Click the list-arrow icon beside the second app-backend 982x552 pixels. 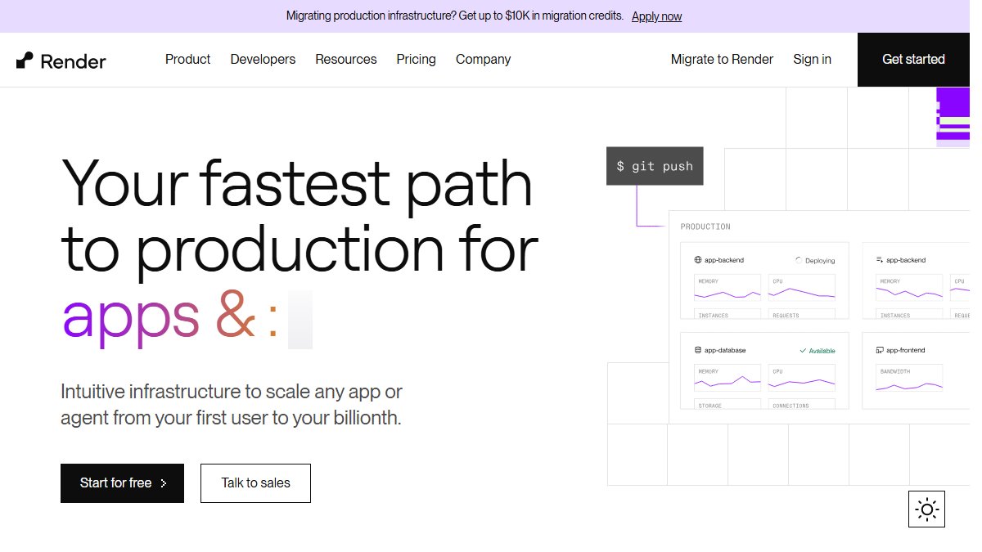tap(880, 260)
